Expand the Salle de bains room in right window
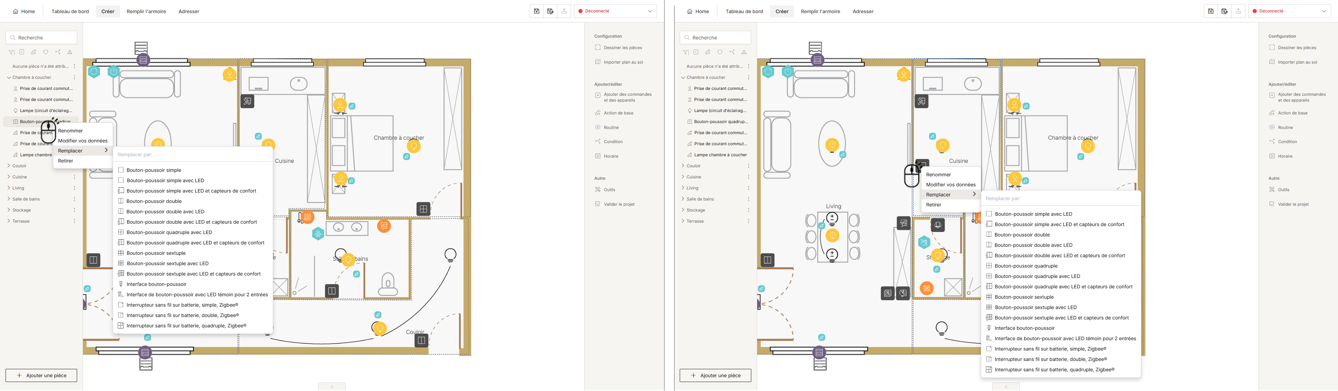Viewport: 1338px width, 391px height. pyautogui.click(x=683, y=199)
